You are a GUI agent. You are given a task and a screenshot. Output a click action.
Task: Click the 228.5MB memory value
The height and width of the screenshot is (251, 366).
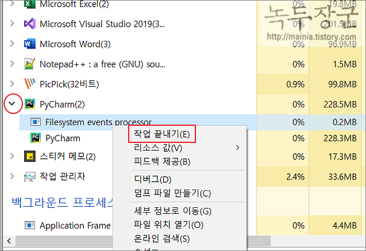pos(340,104)
